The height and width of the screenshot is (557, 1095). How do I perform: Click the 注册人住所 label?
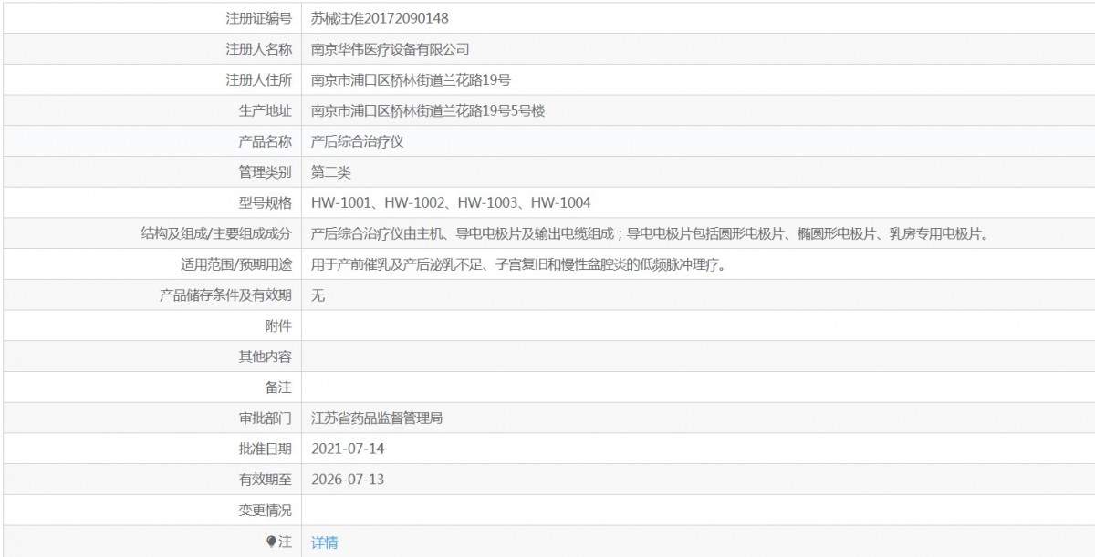coord(258,80)
